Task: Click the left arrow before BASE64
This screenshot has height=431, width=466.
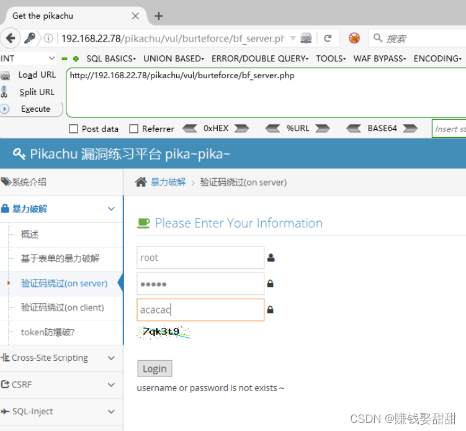Action: click(x=354, y=129)
